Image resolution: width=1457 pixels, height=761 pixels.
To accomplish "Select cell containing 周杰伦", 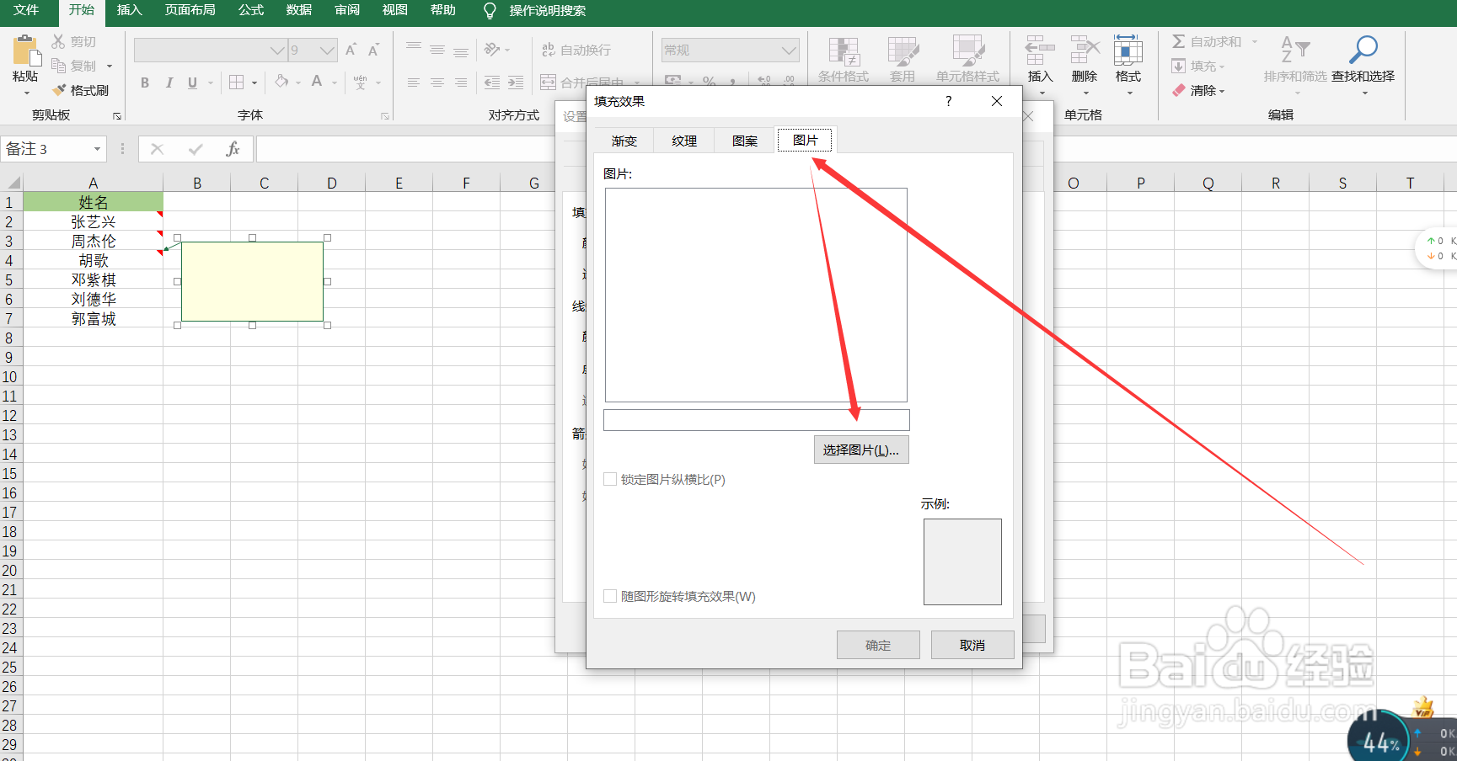I will (x=94, y=242).
